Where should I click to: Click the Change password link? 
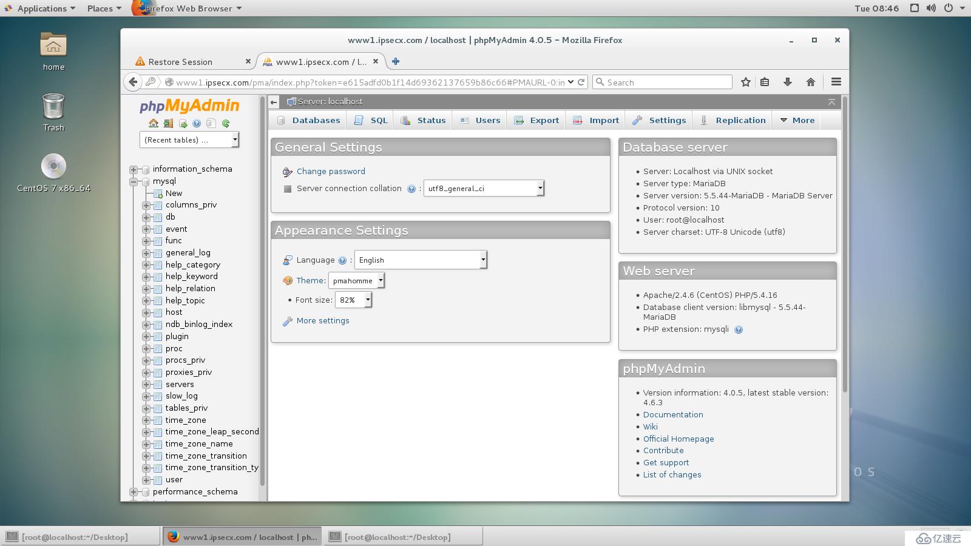[331, 172]
